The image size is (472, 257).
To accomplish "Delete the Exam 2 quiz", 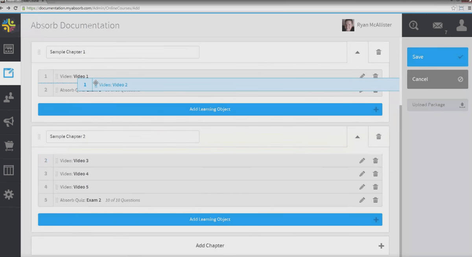I will click(375, 200).
